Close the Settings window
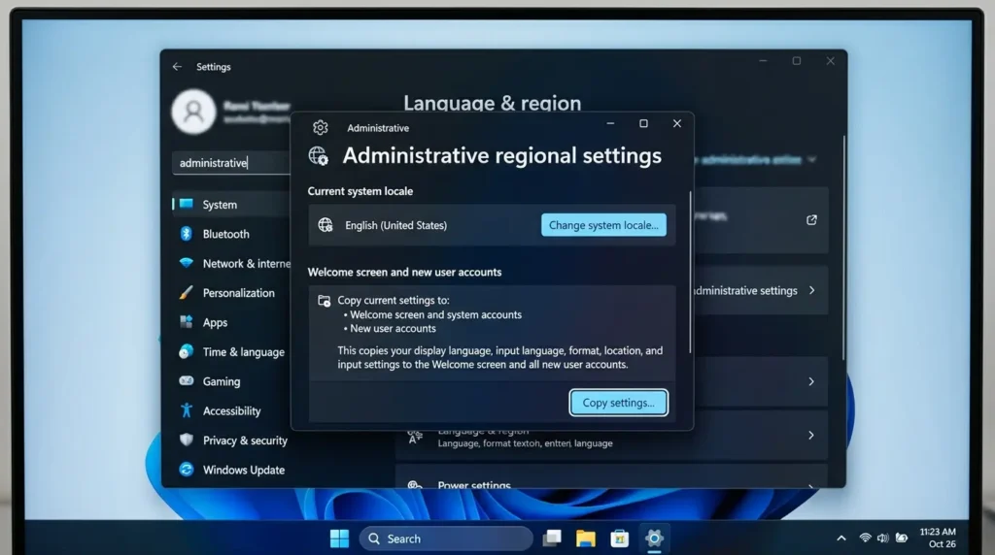 point(831,61)
